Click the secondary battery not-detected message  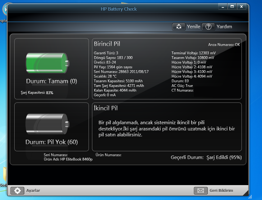(167, 129)
